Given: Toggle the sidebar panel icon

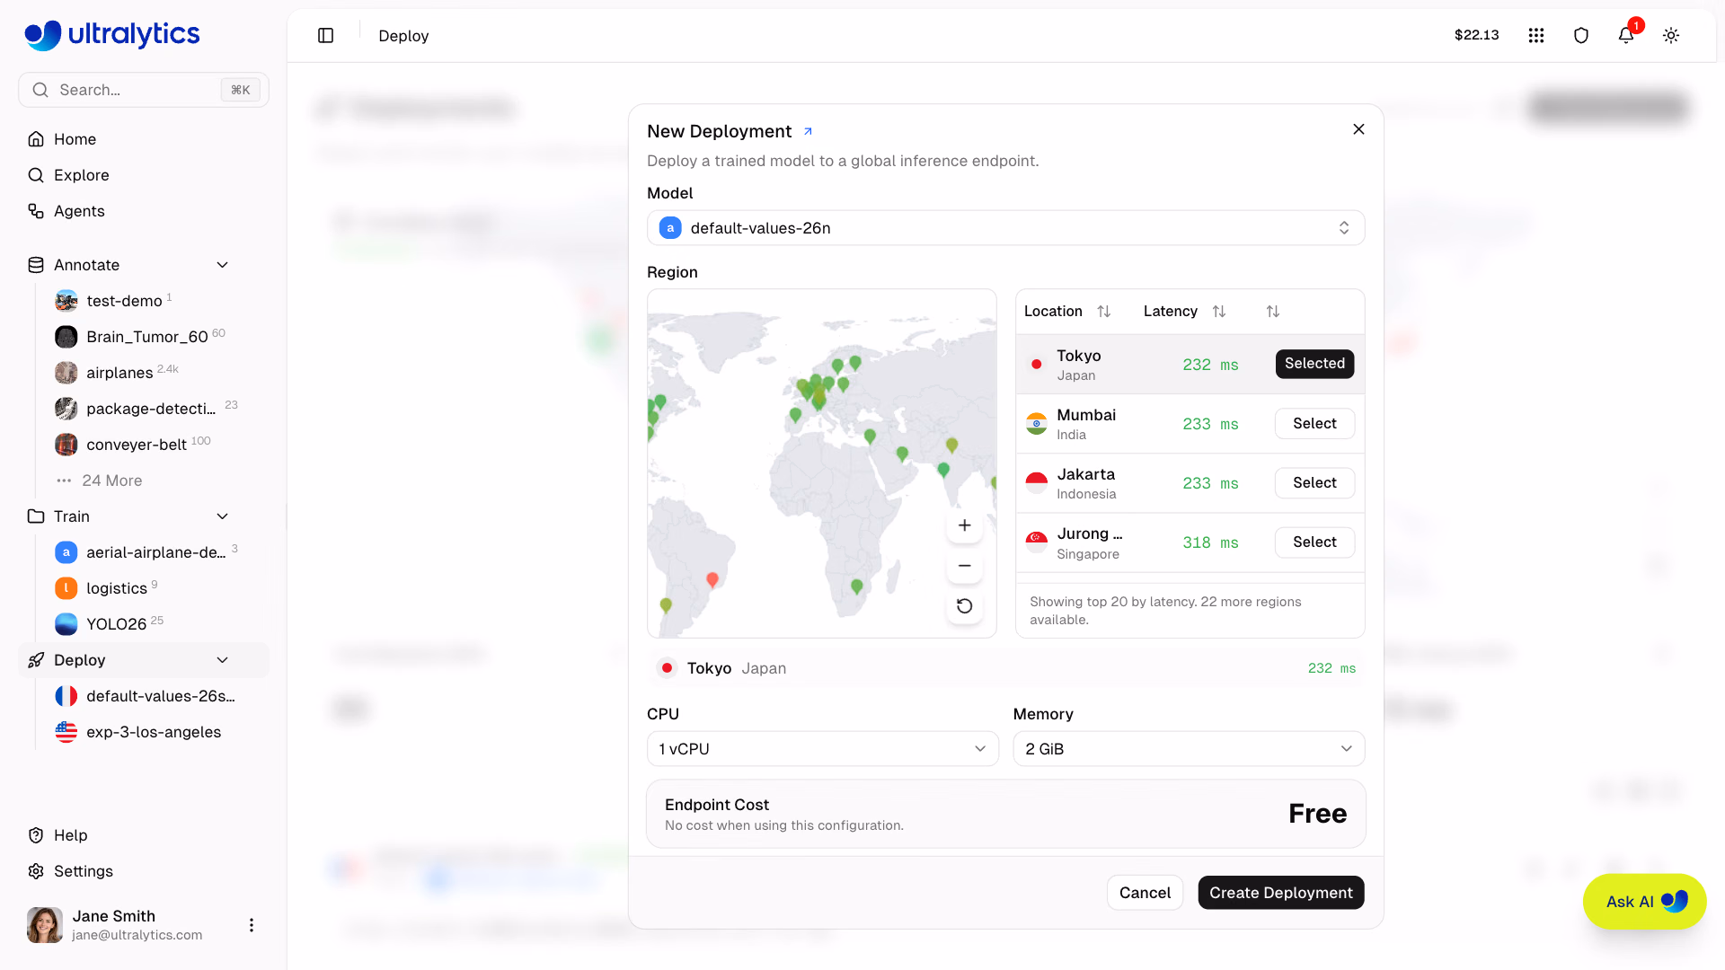Looking at the screenshot, I should pos(325,36).
